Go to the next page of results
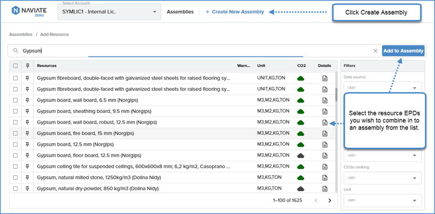 pos(330,201)
